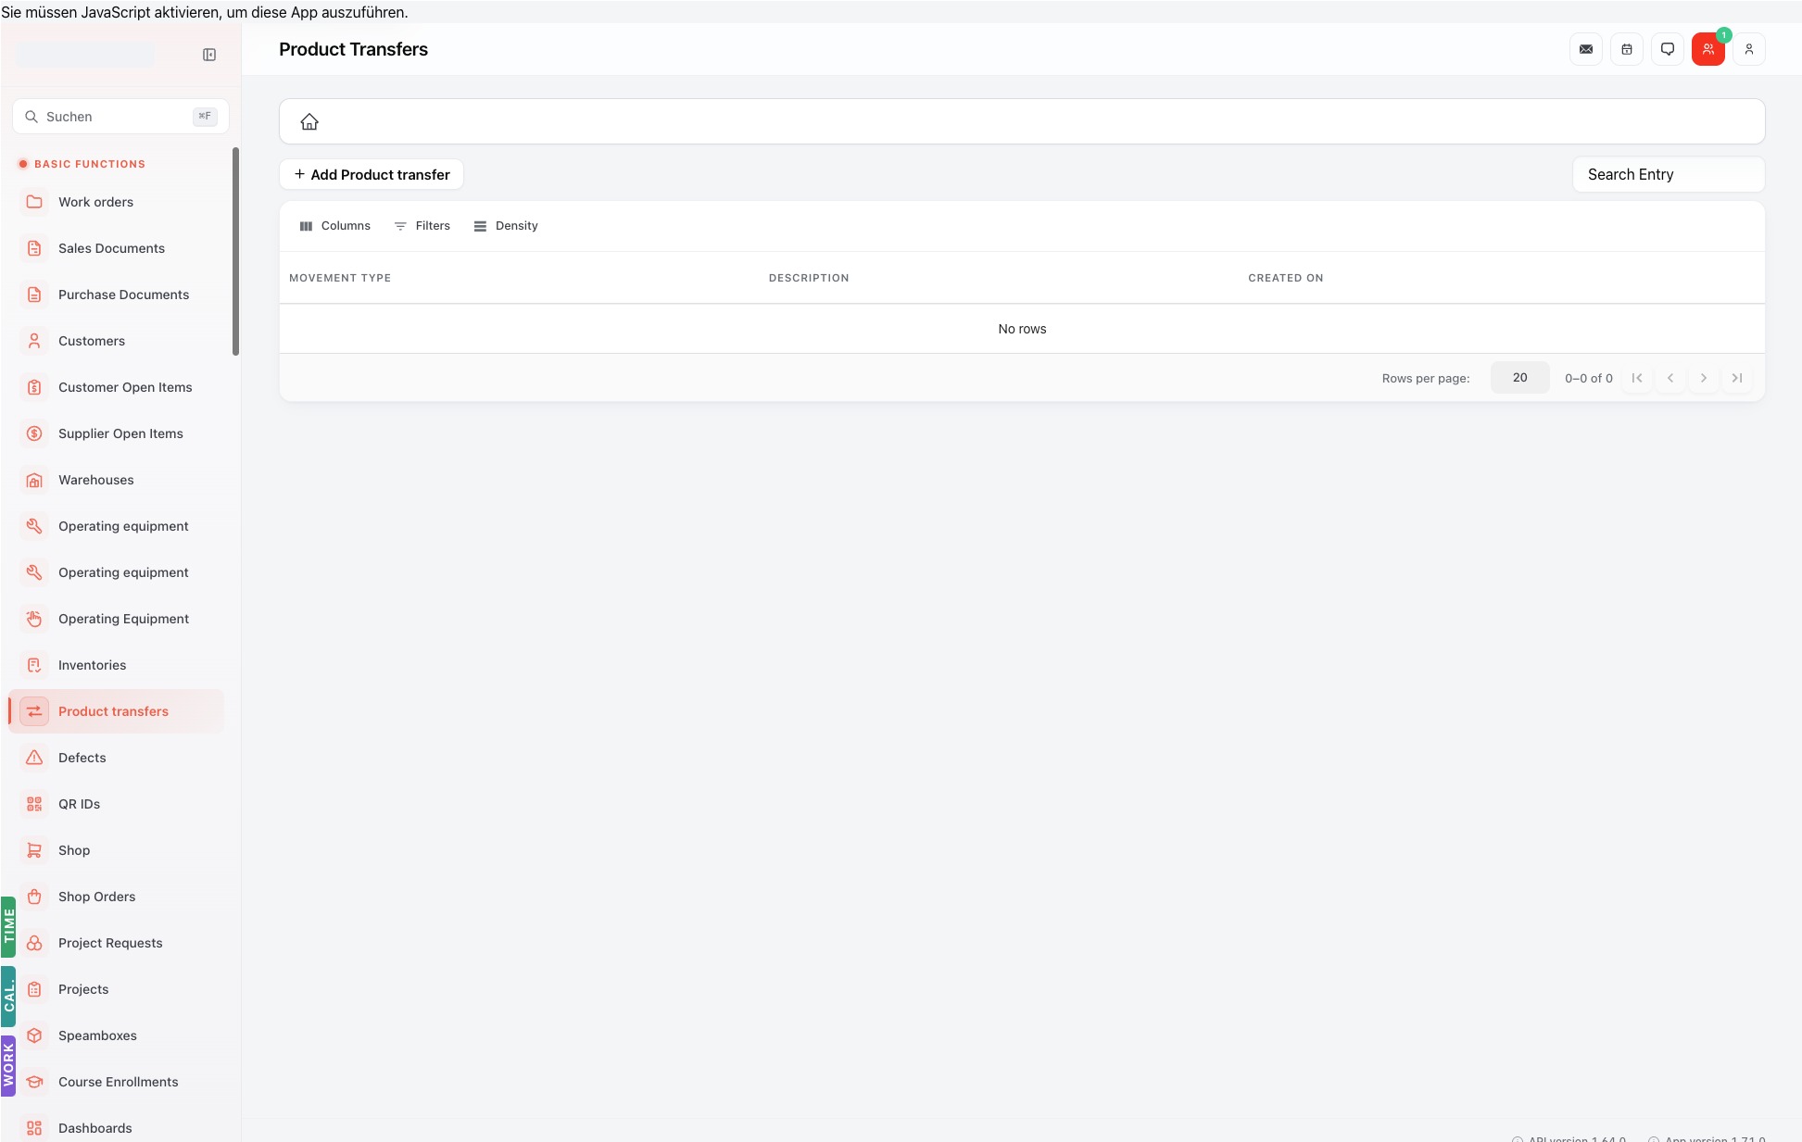Click the Warehouses building icon
Screen dimensions: 1802x1142
click(x=34, y=480)
